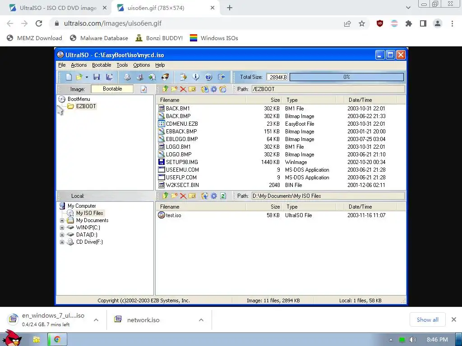462x346 pixels.
Task: Toggle the image properties checkmark icon beside Bootable
Action: click(x=143, y=89)
